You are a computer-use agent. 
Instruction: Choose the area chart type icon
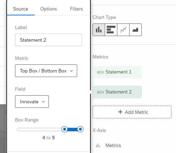(x=135, y=30)
